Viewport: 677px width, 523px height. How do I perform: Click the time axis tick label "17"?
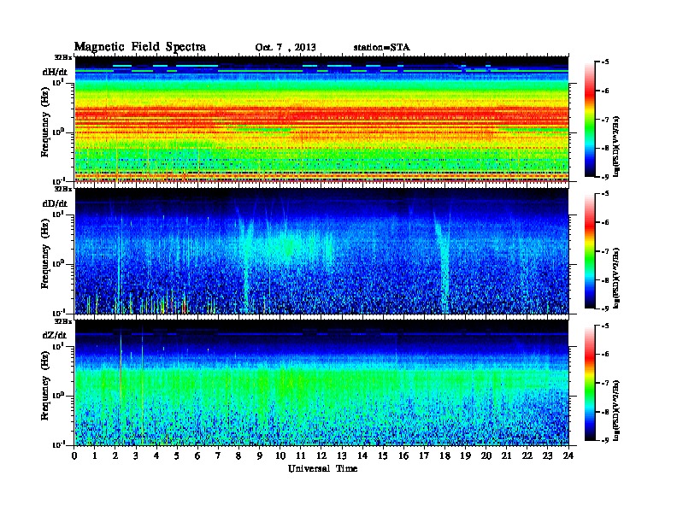424,456
